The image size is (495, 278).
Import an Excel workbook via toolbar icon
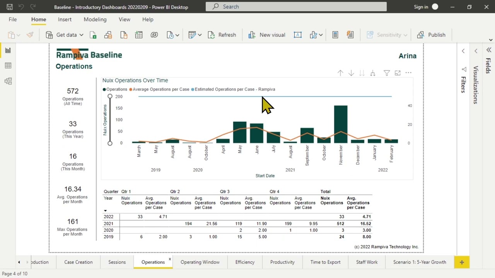coord(93,35)
